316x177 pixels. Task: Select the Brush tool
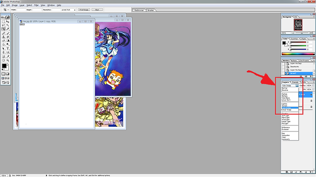7,33
